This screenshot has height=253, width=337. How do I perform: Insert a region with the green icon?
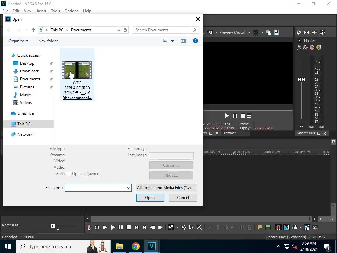pyautogui.click(x=268, y=227)
